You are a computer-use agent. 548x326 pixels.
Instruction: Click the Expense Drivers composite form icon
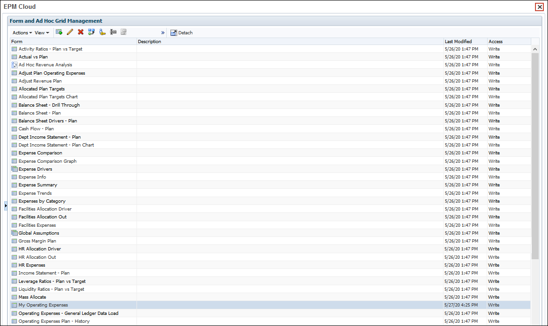(14, 169)
